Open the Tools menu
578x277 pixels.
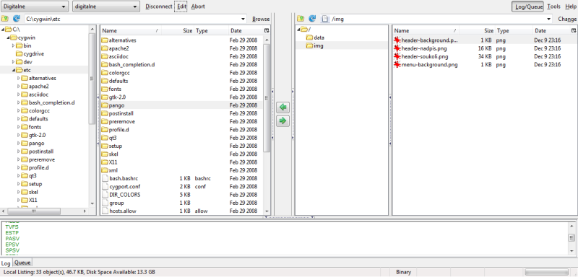553,6
